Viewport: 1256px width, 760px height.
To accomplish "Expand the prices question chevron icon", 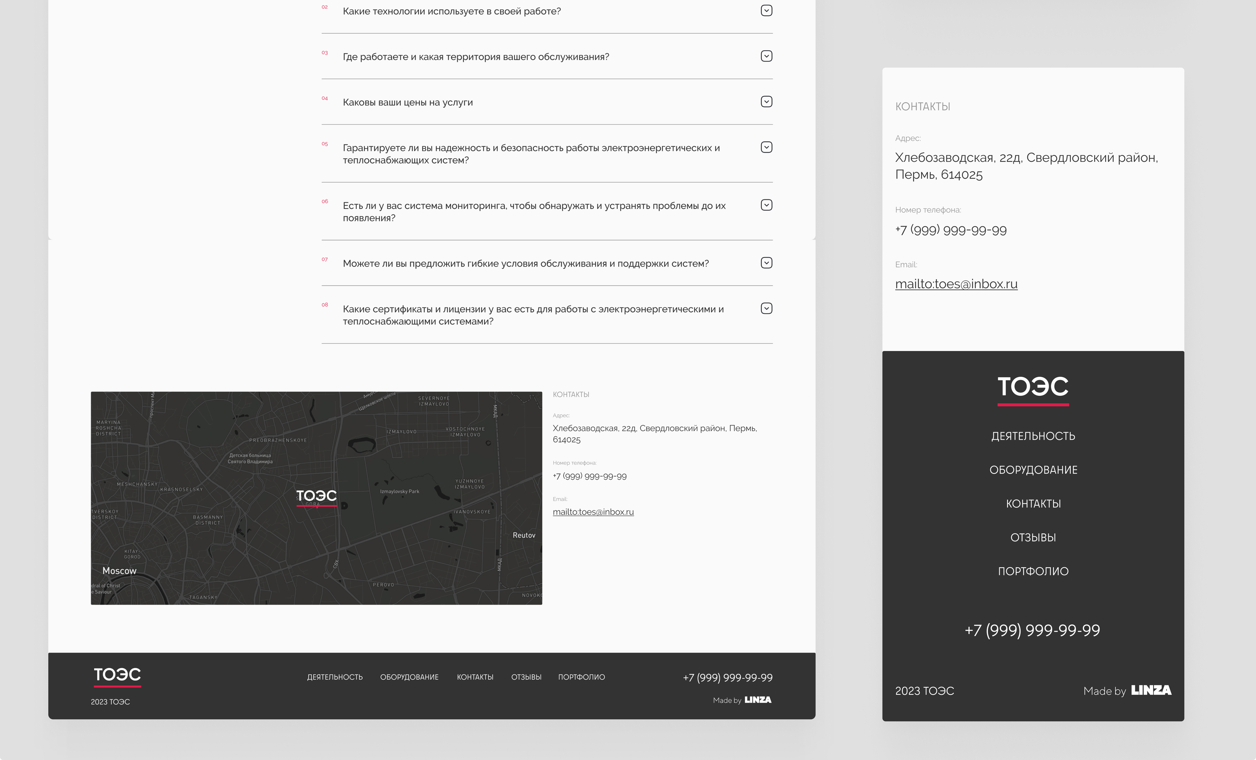I will [766, 102].
